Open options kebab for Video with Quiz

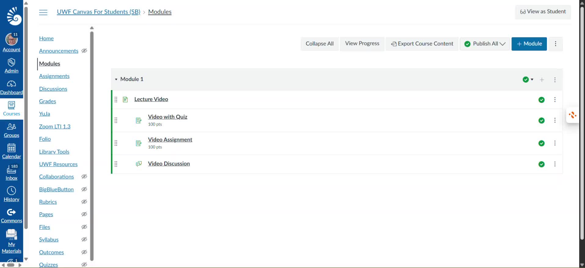tap(555, 120)
